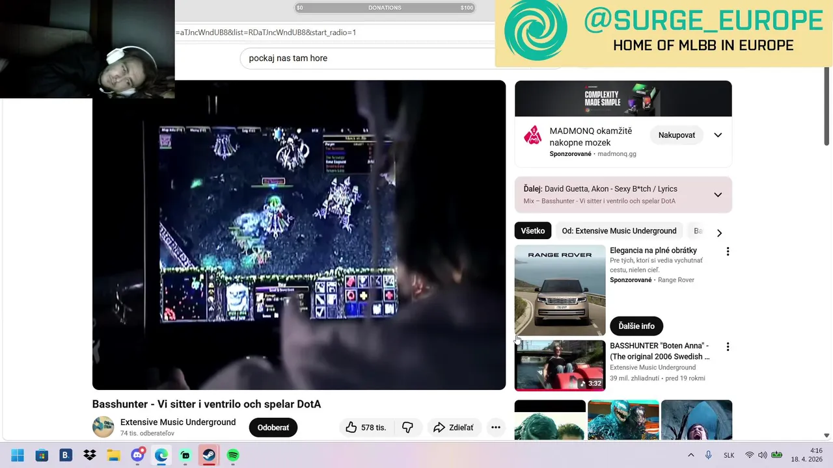
Task: Click video title Basshunter - Vi sitter i ventrilo
Action: point(207,404)
